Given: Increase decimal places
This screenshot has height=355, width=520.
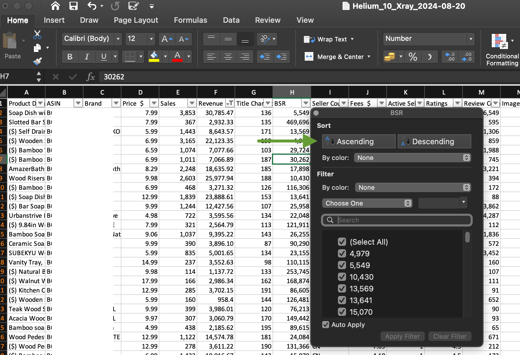Looking at the screenshot, I should click(x=450, y=57).
